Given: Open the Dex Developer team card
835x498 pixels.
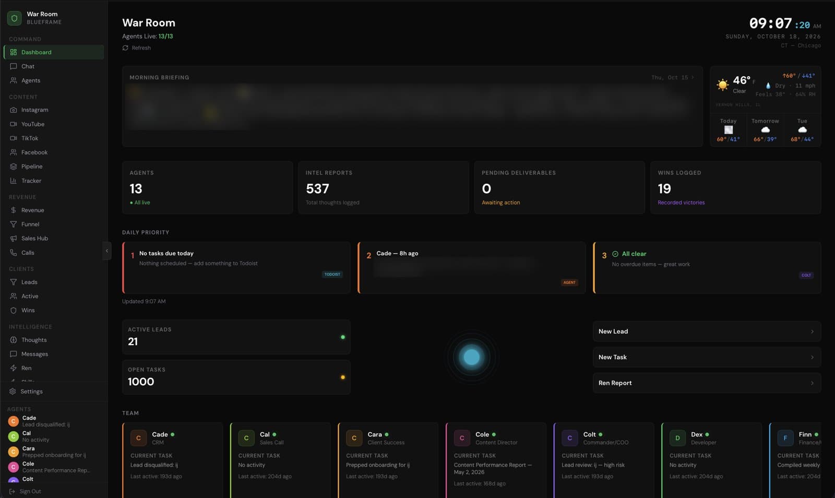Looking at the screenshot, I should click(x=712, y=460).
